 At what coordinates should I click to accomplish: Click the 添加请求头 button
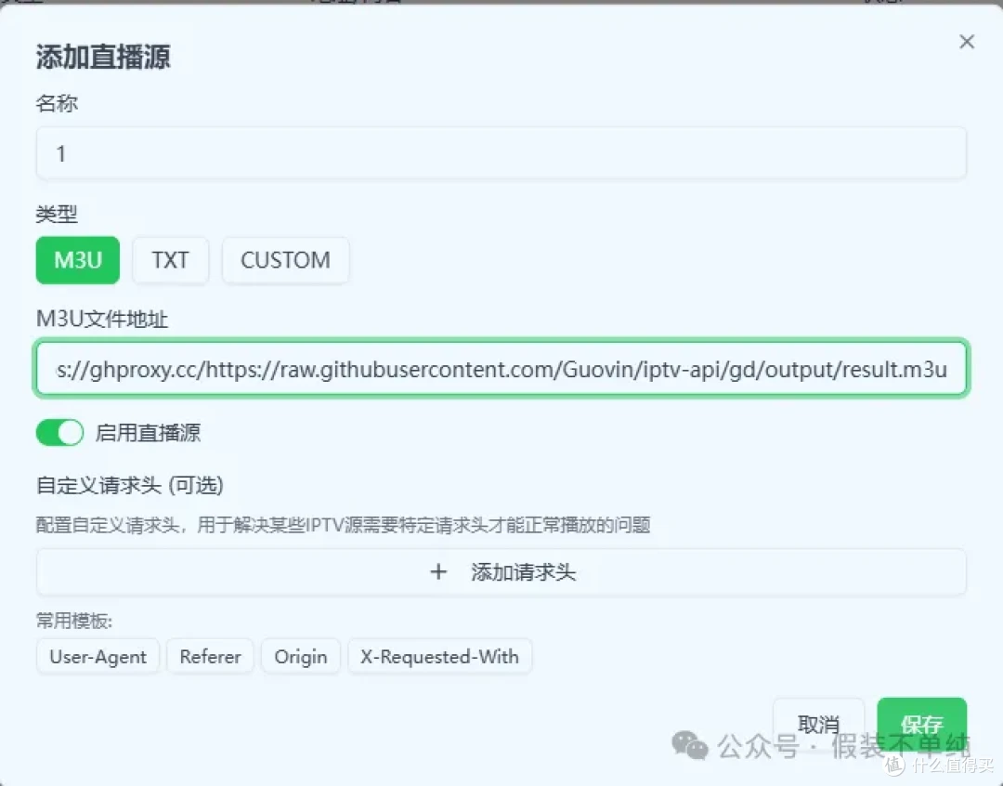pos(501,571)
